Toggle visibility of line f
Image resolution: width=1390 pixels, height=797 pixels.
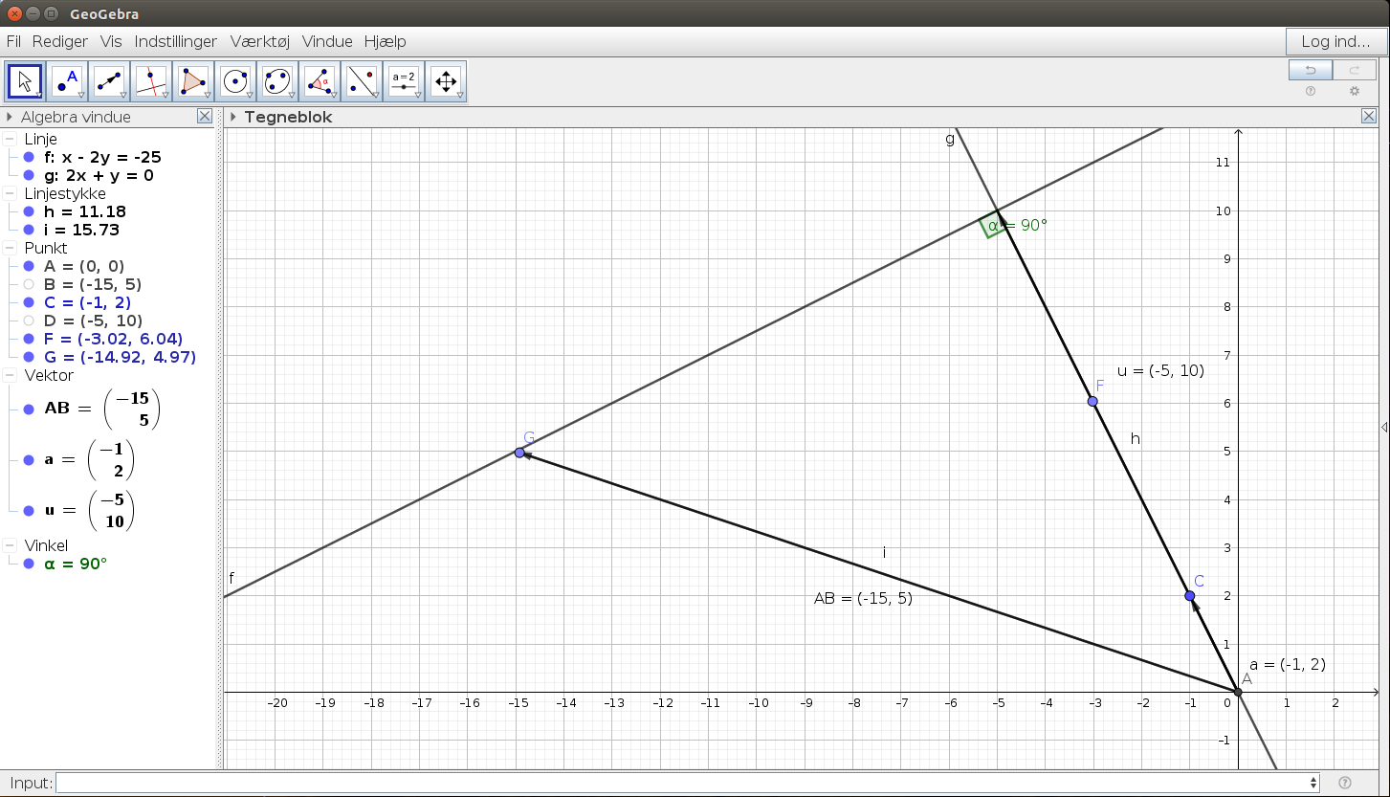pyautogui.click(x=29, y=157)
